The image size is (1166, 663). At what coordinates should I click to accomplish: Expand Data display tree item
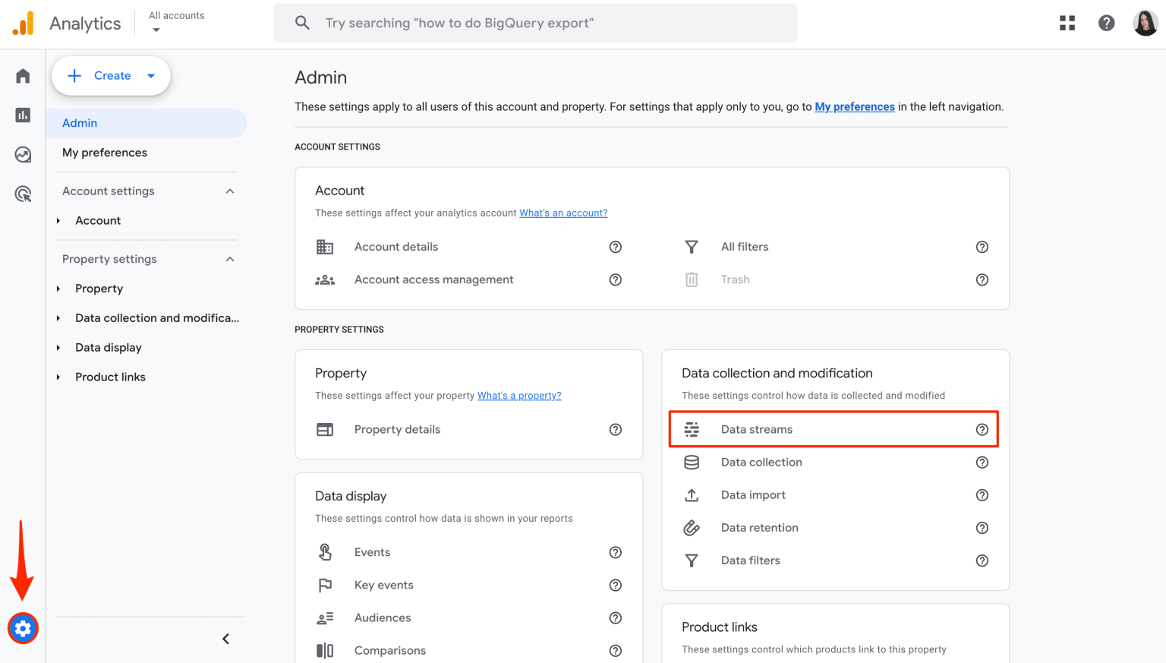(58, 348)
